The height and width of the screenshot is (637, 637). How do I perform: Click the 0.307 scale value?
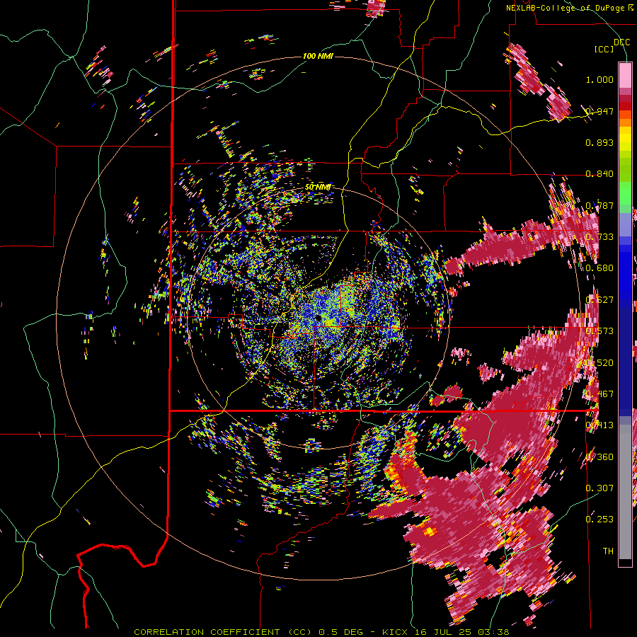[x=599, y=488]
